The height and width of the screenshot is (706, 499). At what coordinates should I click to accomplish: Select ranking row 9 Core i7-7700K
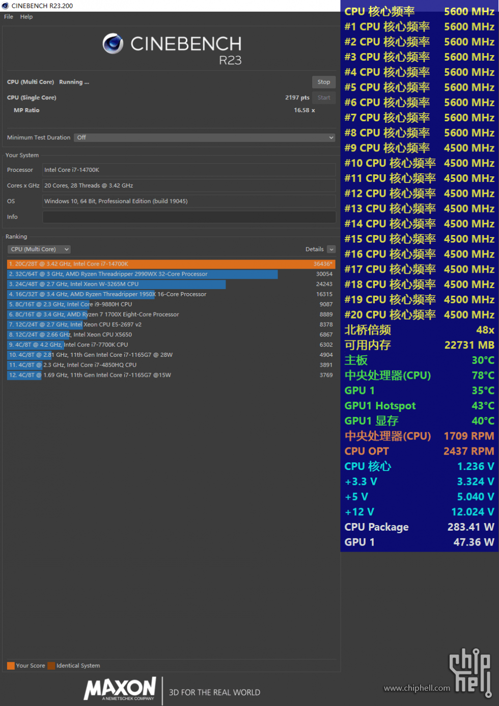171,345
